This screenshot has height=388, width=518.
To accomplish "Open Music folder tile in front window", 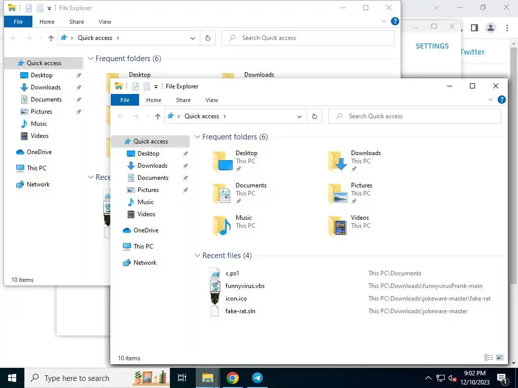I will point(234,225).
